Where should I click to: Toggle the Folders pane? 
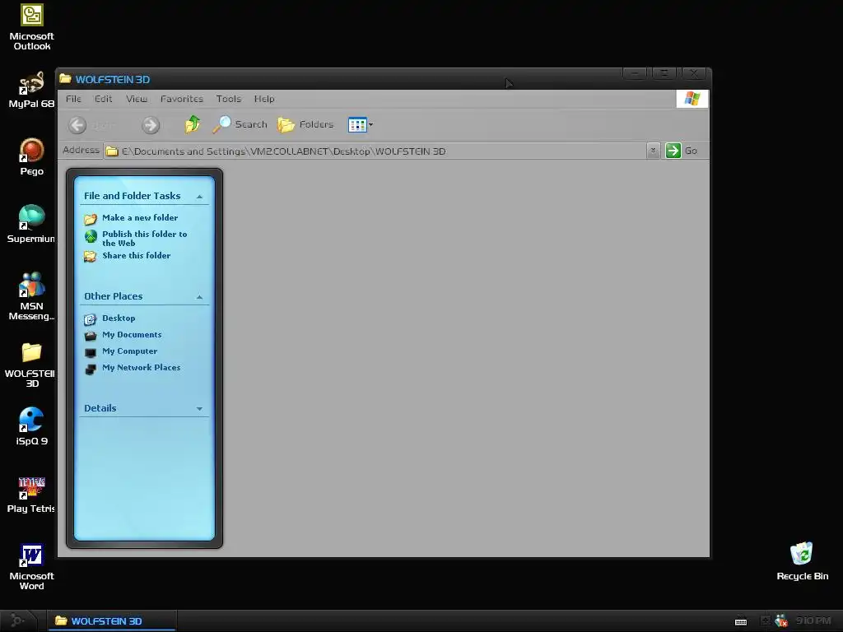(x=305, y=124)
